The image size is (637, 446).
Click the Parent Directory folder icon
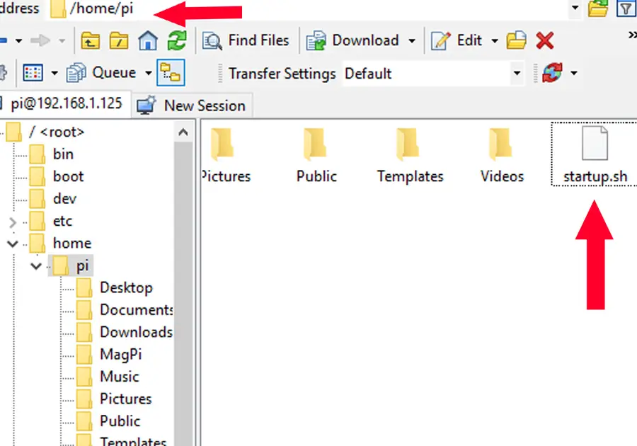[x=91, y=41]
